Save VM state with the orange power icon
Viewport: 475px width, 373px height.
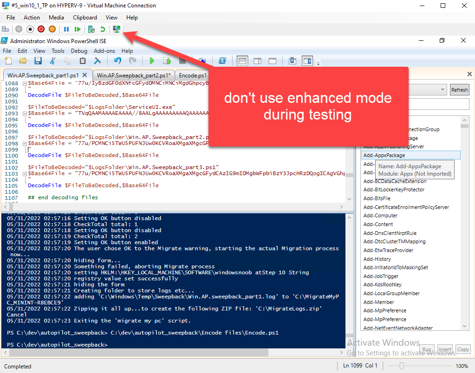click(x=52, y=29)
